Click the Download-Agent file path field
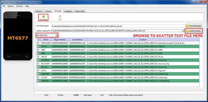Viewport: 208px width, 102px height. [x=118, y=26]
